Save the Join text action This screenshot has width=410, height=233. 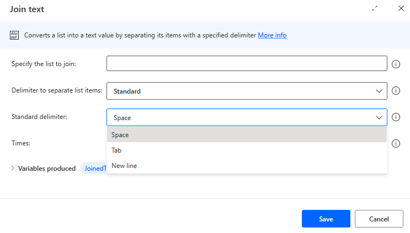pyautogui.click(x=326, y=219)
